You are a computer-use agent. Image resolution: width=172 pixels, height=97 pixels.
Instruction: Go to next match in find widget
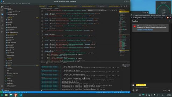point(113,10)
